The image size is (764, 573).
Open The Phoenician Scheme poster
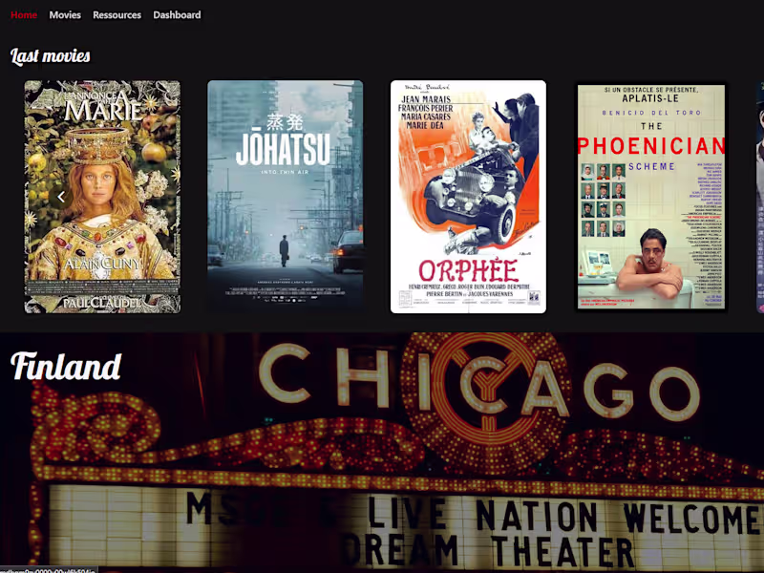pos(651,197)
